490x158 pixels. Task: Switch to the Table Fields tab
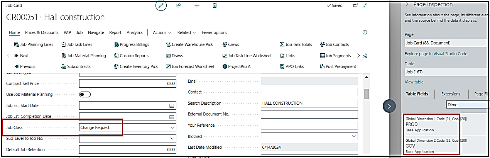(x=417, y=94)
